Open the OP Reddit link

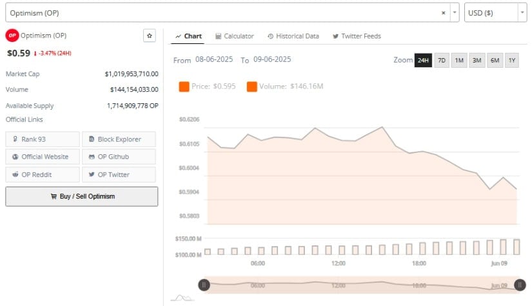43,174
